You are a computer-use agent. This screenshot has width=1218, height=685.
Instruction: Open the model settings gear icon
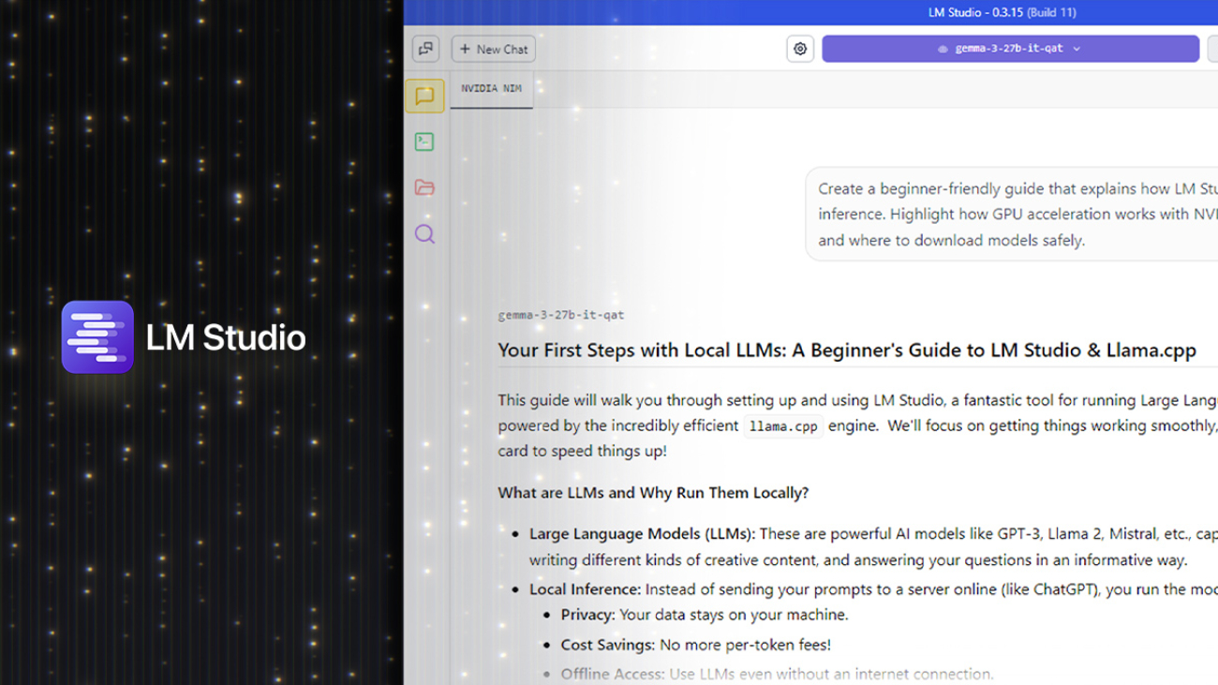(x=800, y=49)
